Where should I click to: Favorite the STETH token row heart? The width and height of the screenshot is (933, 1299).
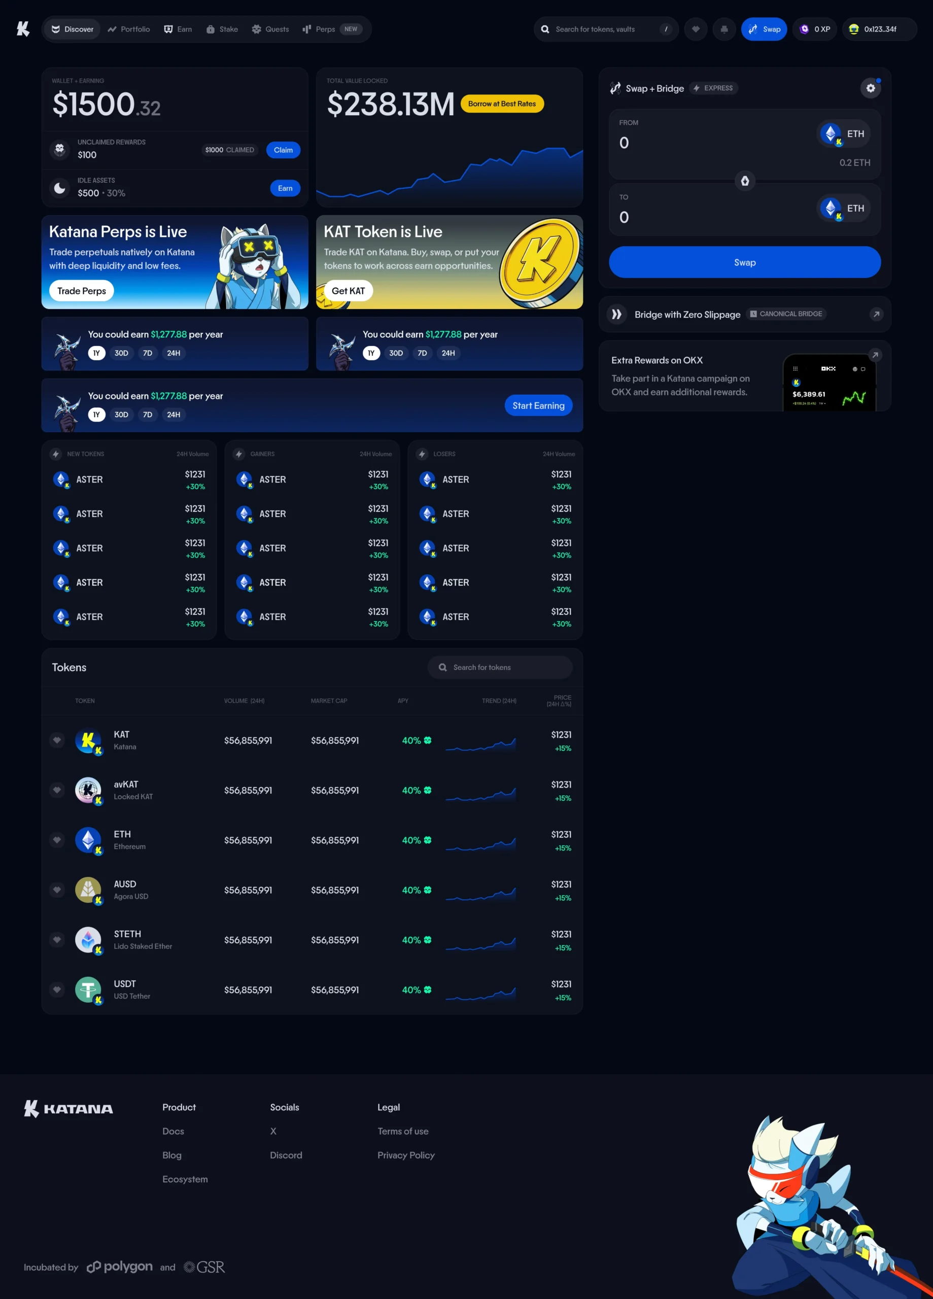point(57,940)
